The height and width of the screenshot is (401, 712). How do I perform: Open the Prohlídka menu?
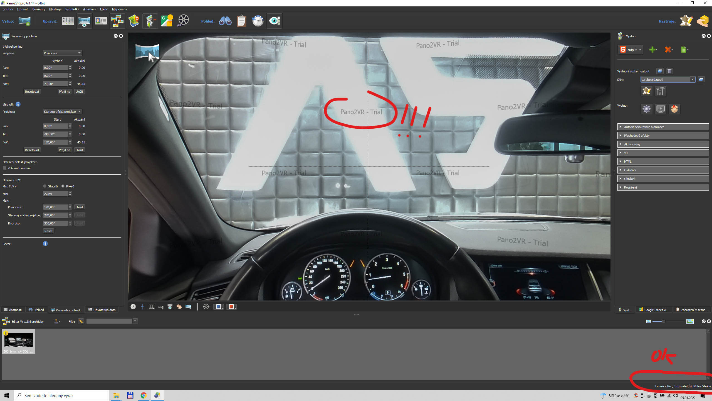pos(72,9)
